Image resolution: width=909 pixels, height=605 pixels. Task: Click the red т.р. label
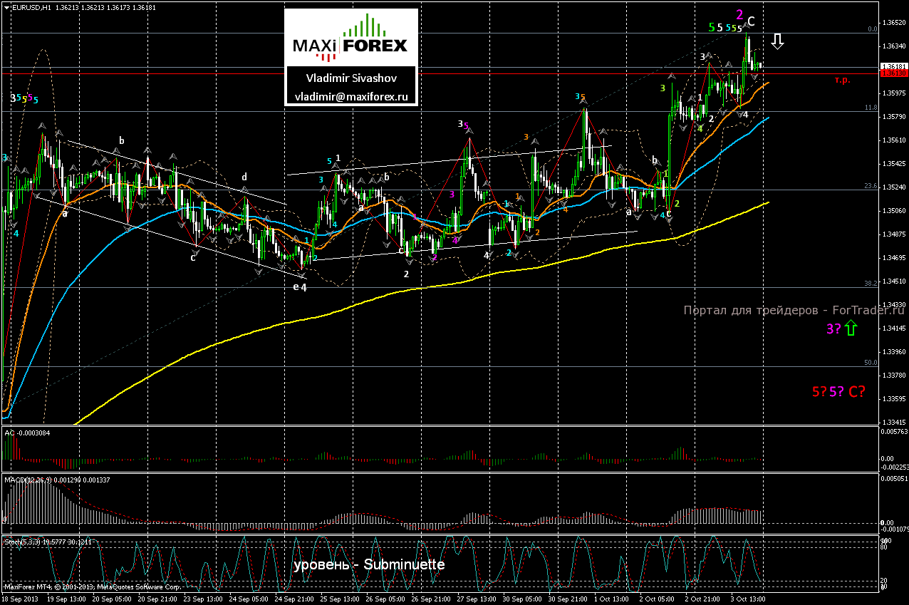(842, 81)
